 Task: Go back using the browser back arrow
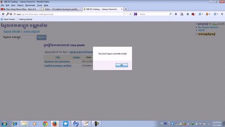3,14
